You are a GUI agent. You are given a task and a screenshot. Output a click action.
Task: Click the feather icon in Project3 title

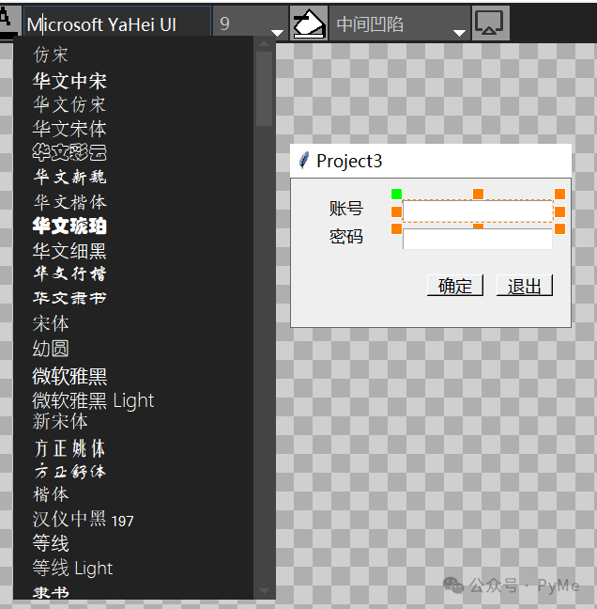[x=304, y=161]
